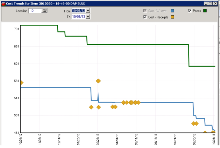Screen dimensions: 220x148
Task: Maximize the Cost Trends window
Action: [211, 3]
